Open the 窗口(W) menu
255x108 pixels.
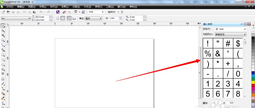tap(122, 7)
